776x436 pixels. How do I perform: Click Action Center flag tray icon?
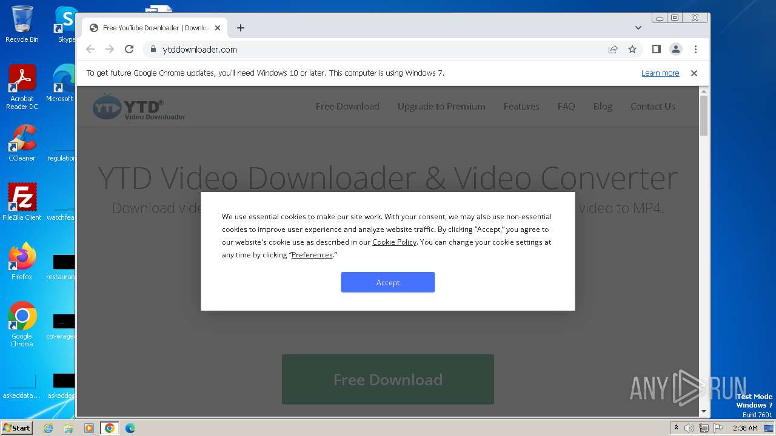pos(718,428)
